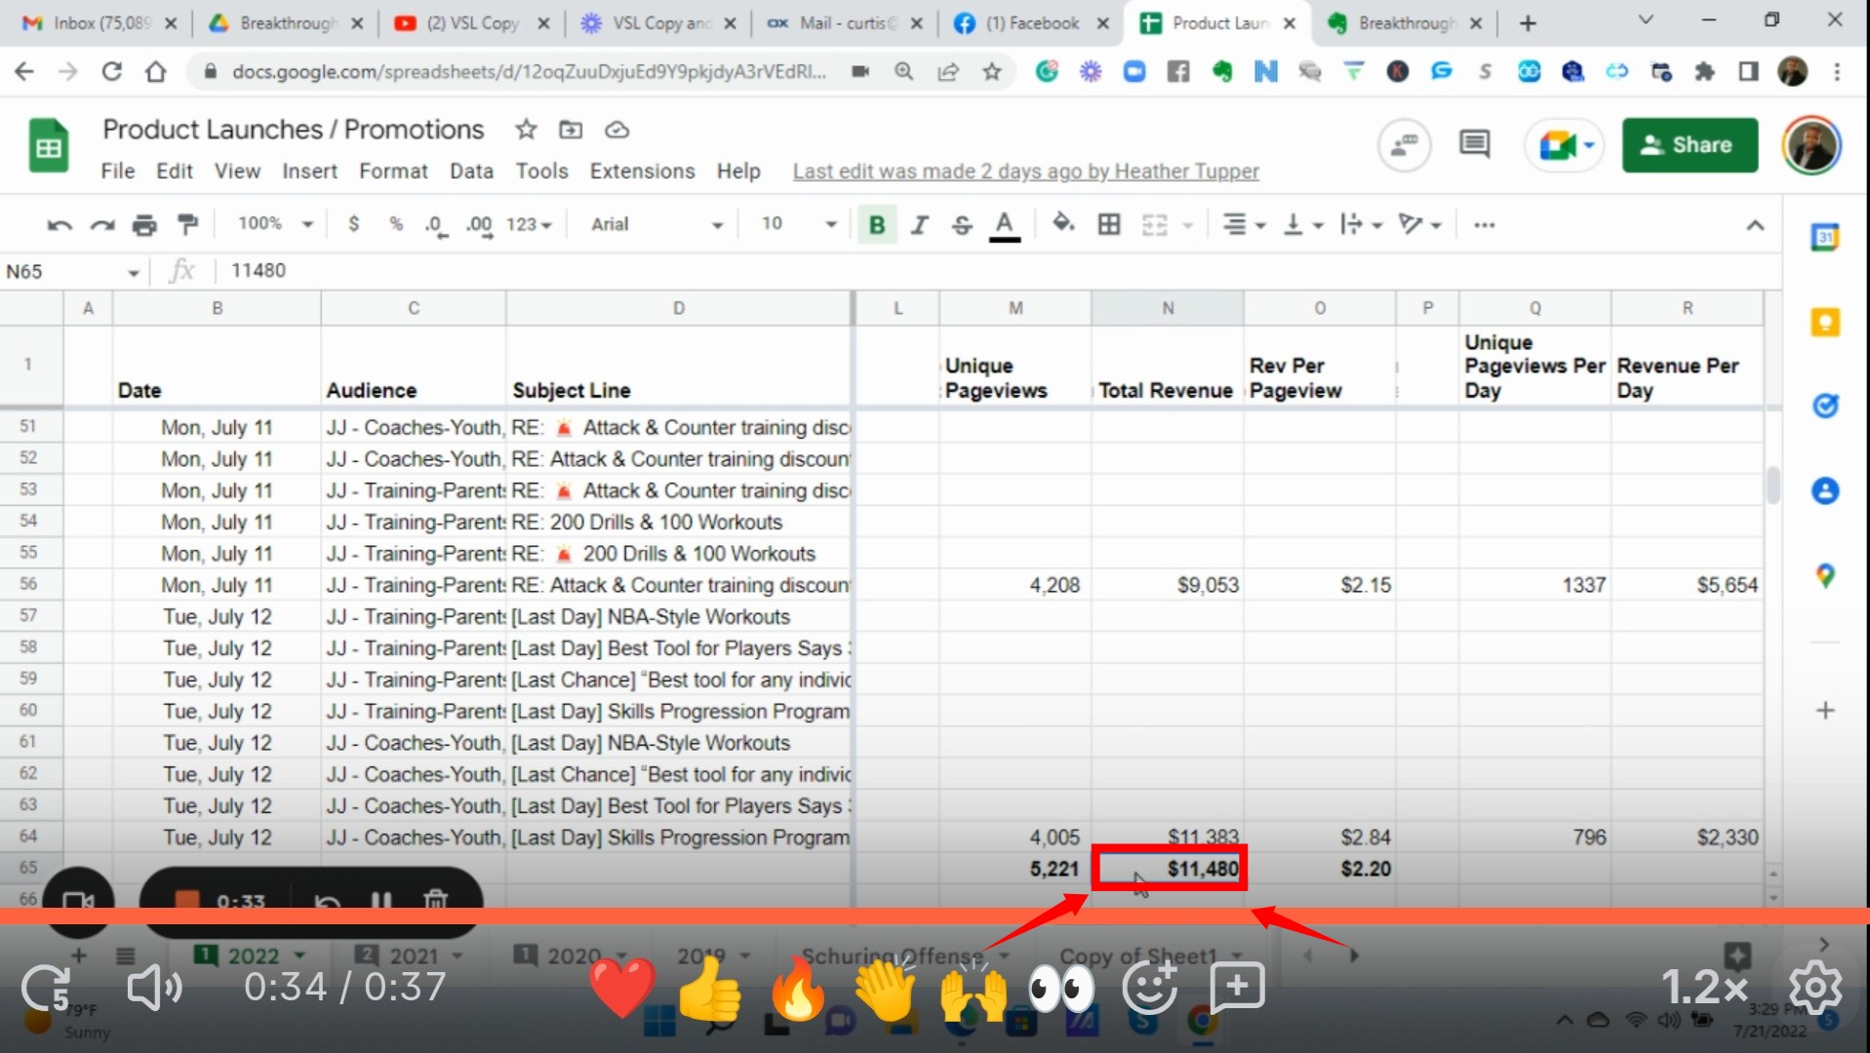Open Google Calendar in side panel
This screenshot has height=1053, width=1870.
[x=1825, y=237]
